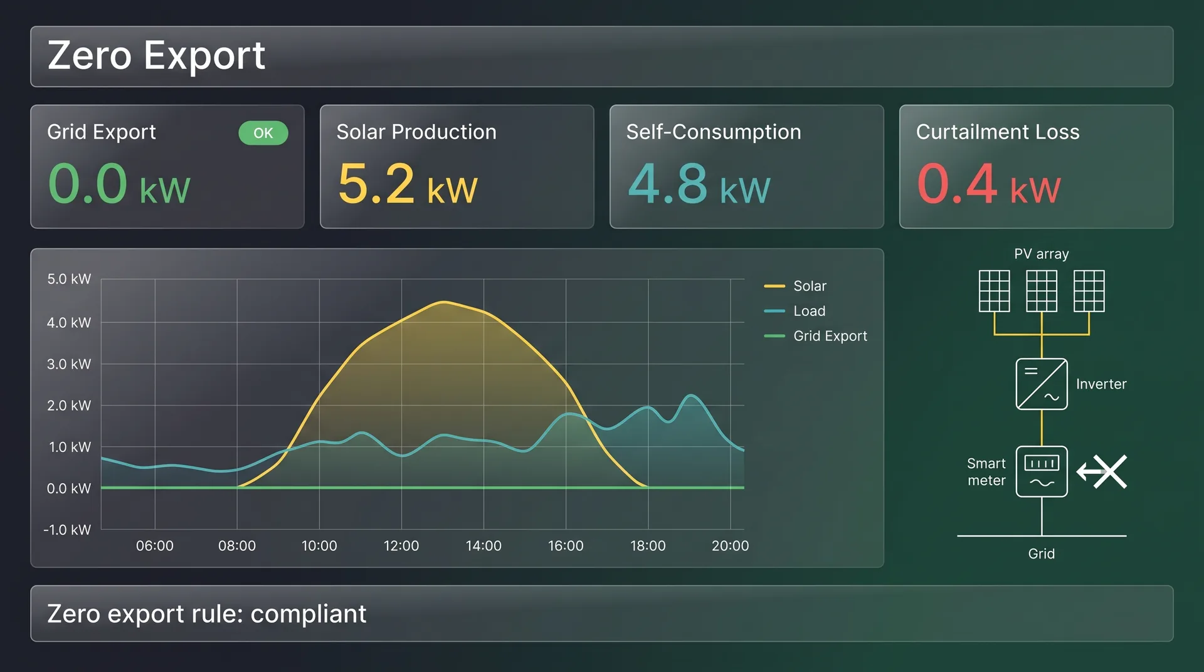Click the Grid label in the diagram

click(1042, 554)
